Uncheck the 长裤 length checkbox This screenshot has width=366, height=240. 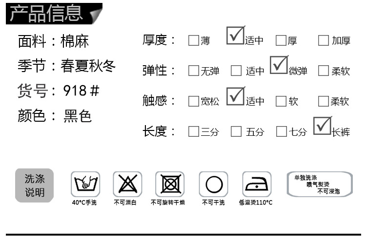[322, 126]
